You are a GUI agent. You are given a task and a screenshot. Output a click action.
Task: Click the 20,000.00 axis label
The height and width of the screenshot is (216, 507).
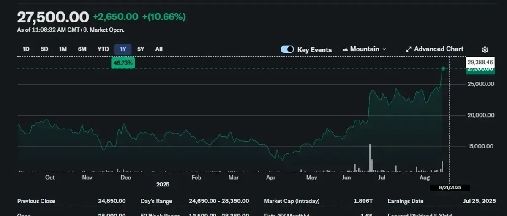480,115
